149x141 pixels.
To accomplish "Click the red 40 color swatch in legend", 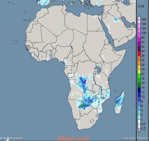I will click(139, 54).
